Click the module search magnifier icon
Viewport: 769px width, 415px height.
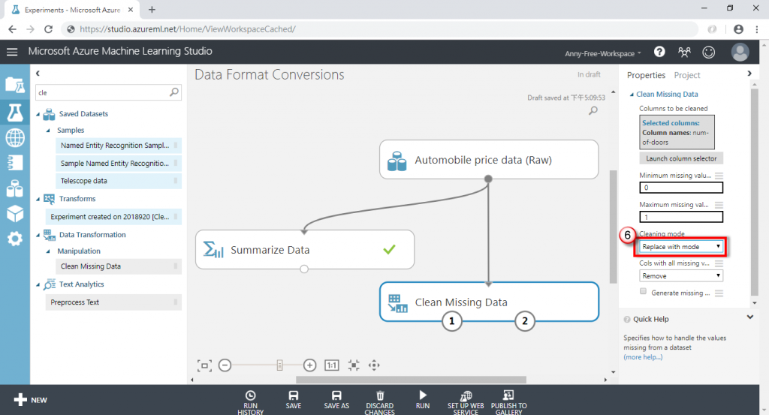(174, 92)
